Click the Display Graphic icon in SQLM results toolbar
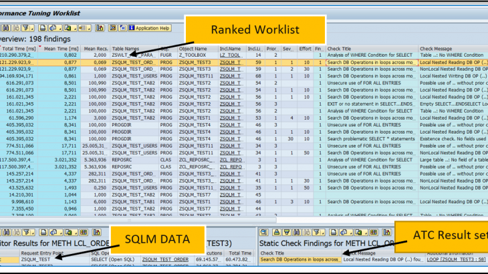This screenshot has width=488, height=274. coord(96,233)
